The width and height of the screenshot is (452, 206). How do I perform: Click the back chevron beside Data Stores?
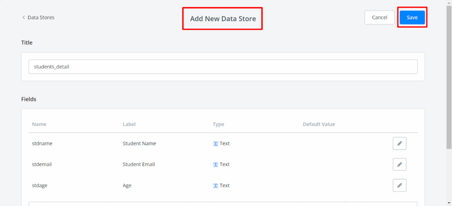pos(24,18)
